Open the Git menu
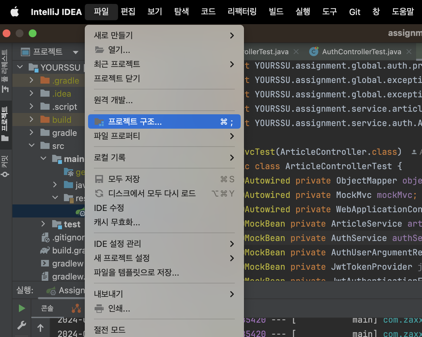 (354, 12)
